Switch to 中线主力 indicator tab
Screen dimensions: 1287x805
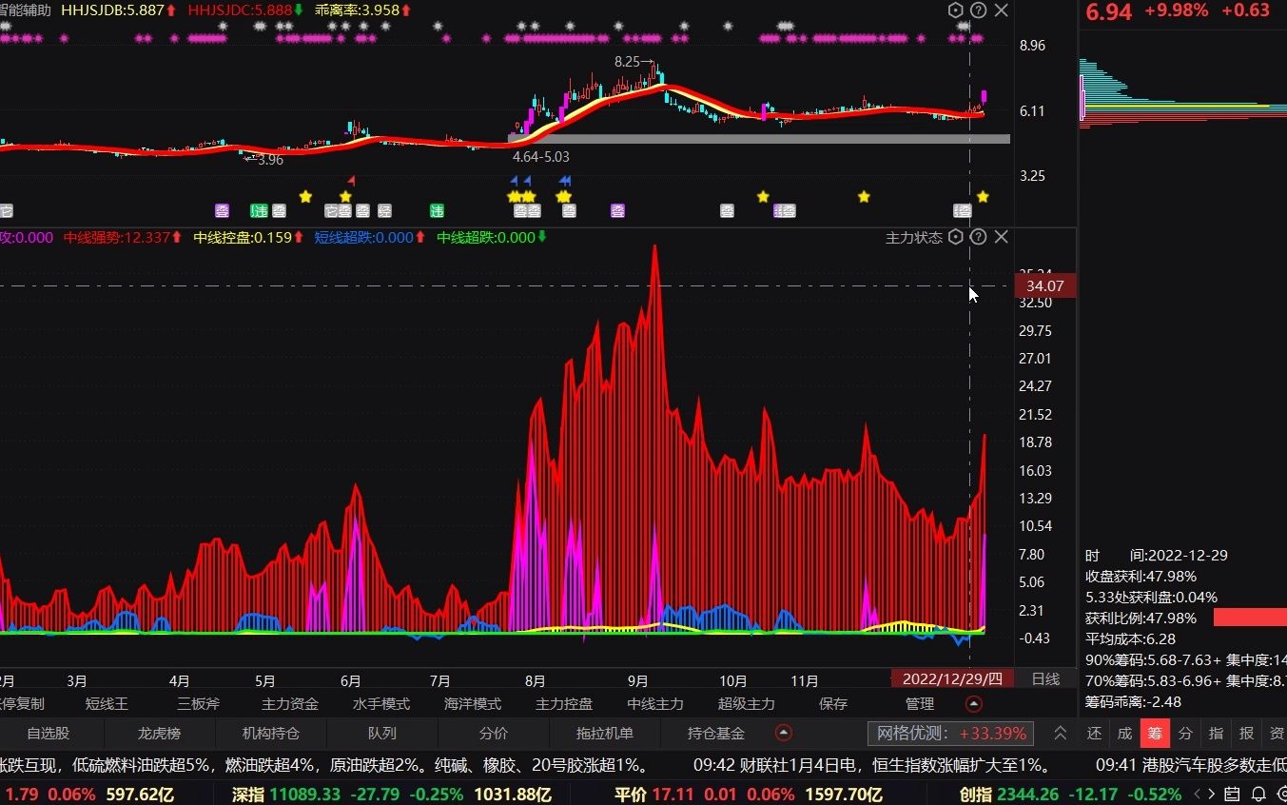(x=655, y=704)
